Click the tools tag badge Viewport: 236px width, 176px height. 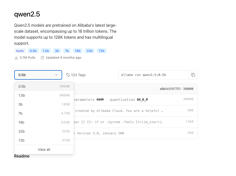pos(20,51)
